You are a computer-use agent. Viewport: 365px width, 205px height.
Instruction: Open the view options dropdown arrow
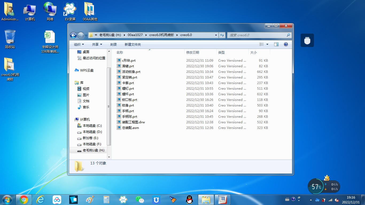click(x=267, y=44)
